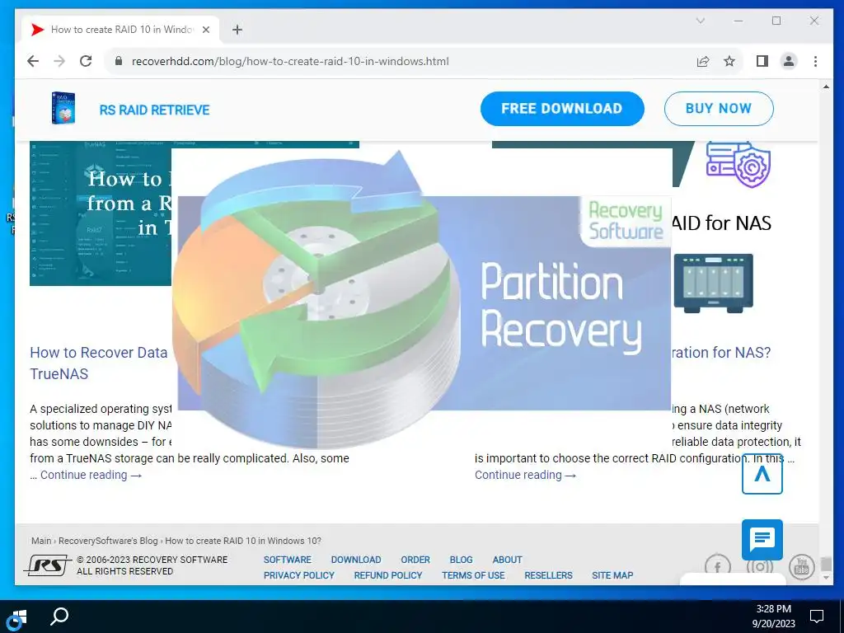Open the Main breadcrumb link
844x633 pixels.
(x=41, y=541)
